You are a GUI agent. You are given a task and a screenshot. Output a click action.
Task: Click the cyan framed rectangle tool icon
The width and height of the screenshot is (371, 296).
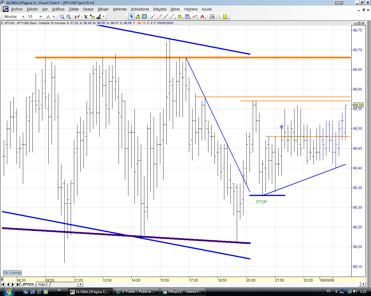click(144, 16)
